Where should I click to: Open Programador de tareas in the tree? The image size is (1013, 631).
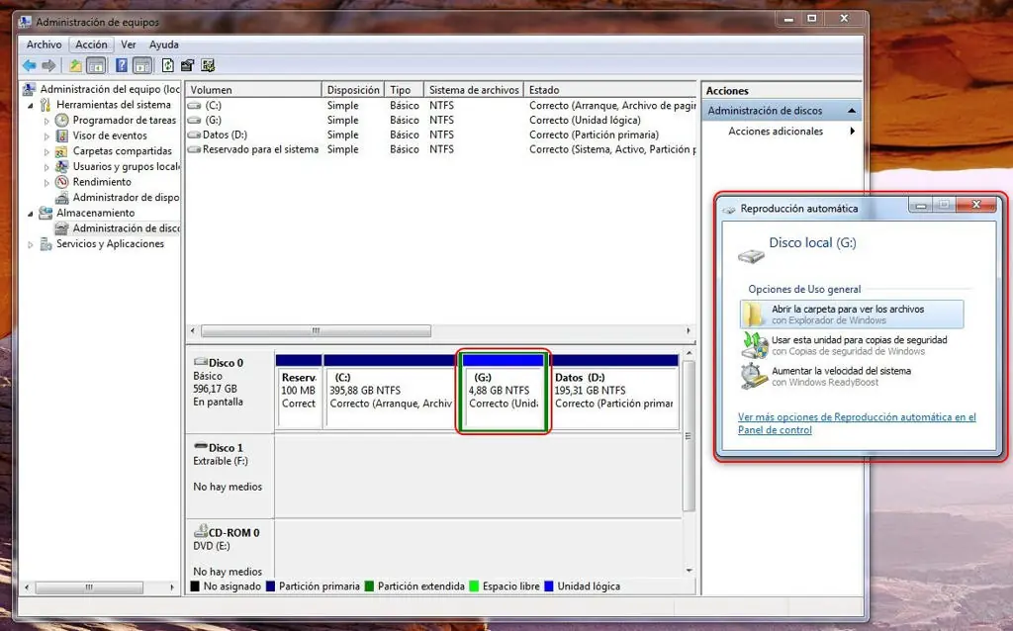tap(124, 120)
